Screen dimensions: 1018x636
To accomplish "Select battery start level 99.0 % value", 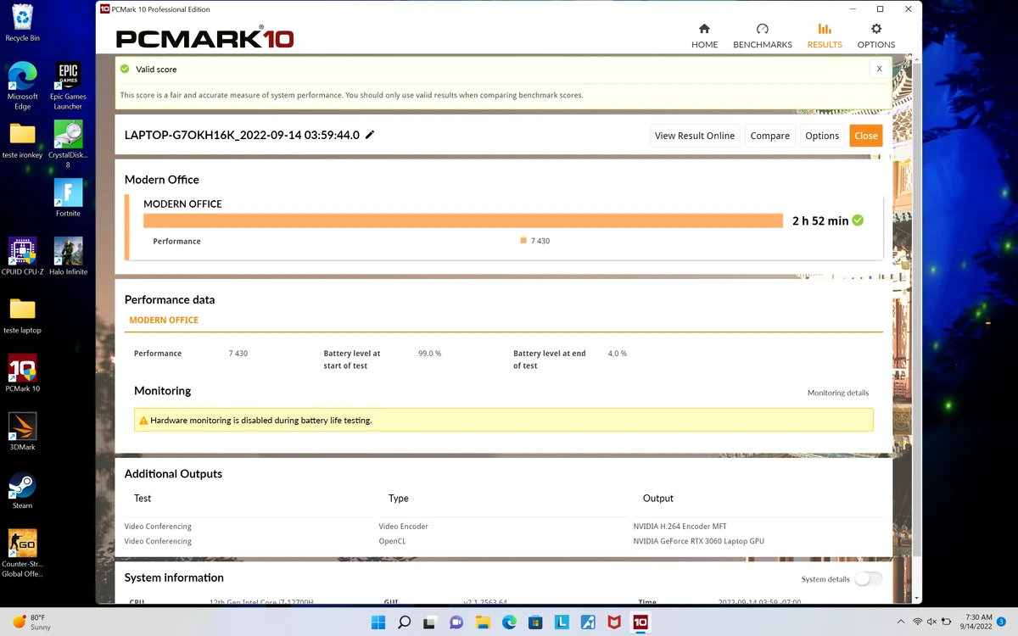I will pyautogui.click(x=429, y=354).
